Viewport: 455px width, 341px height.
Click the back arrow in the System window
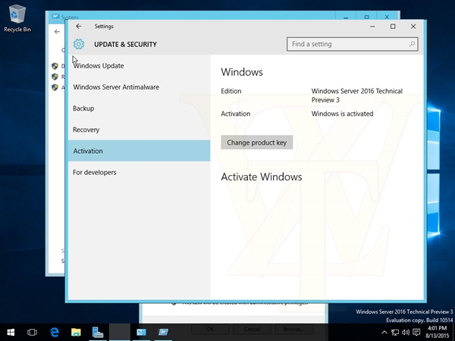coord(57,32)
